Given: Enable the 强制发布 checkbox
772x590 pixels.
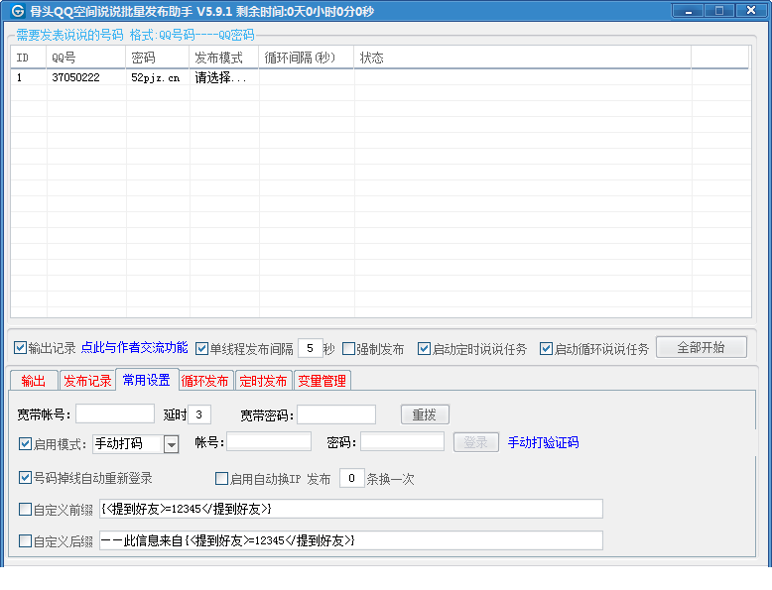Looking at the screenshot, I should 348,348.
